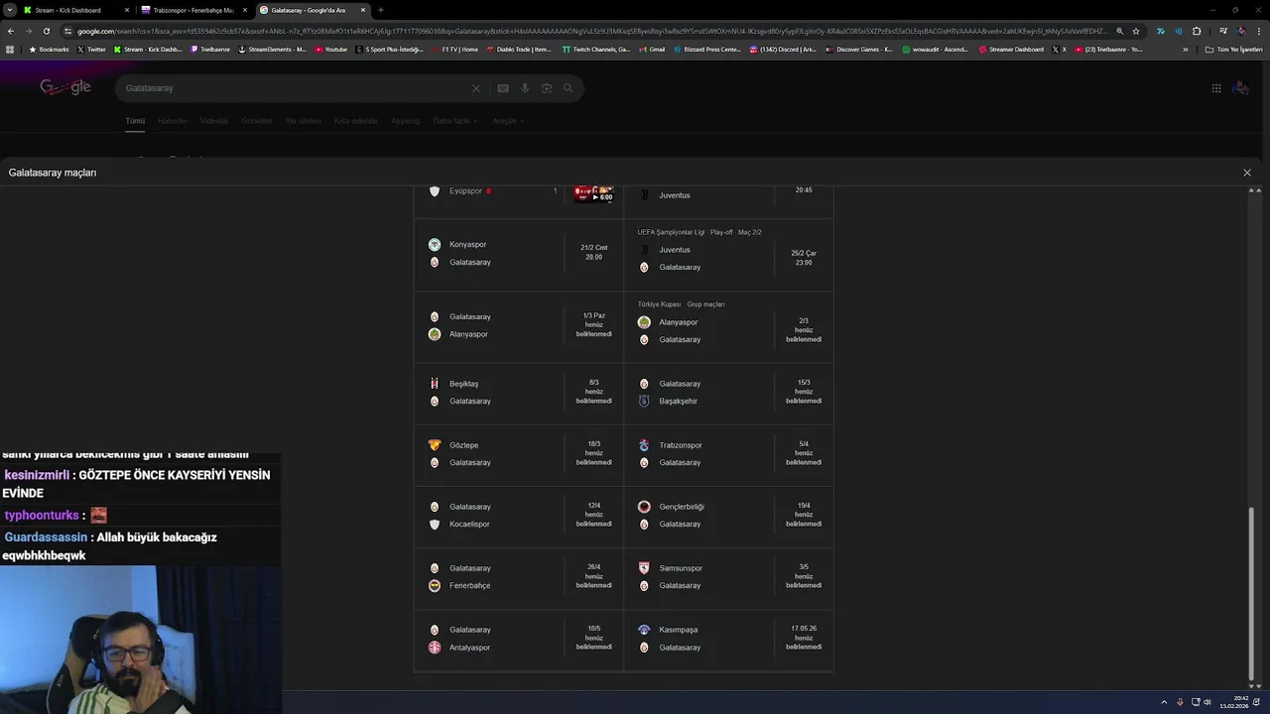Click the Kocaelispor team logo
Screen dimensions: 1270x714
tap(434, 524)
